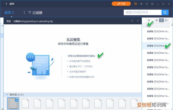Select the second file thumbnail in related items

point(25,104)
